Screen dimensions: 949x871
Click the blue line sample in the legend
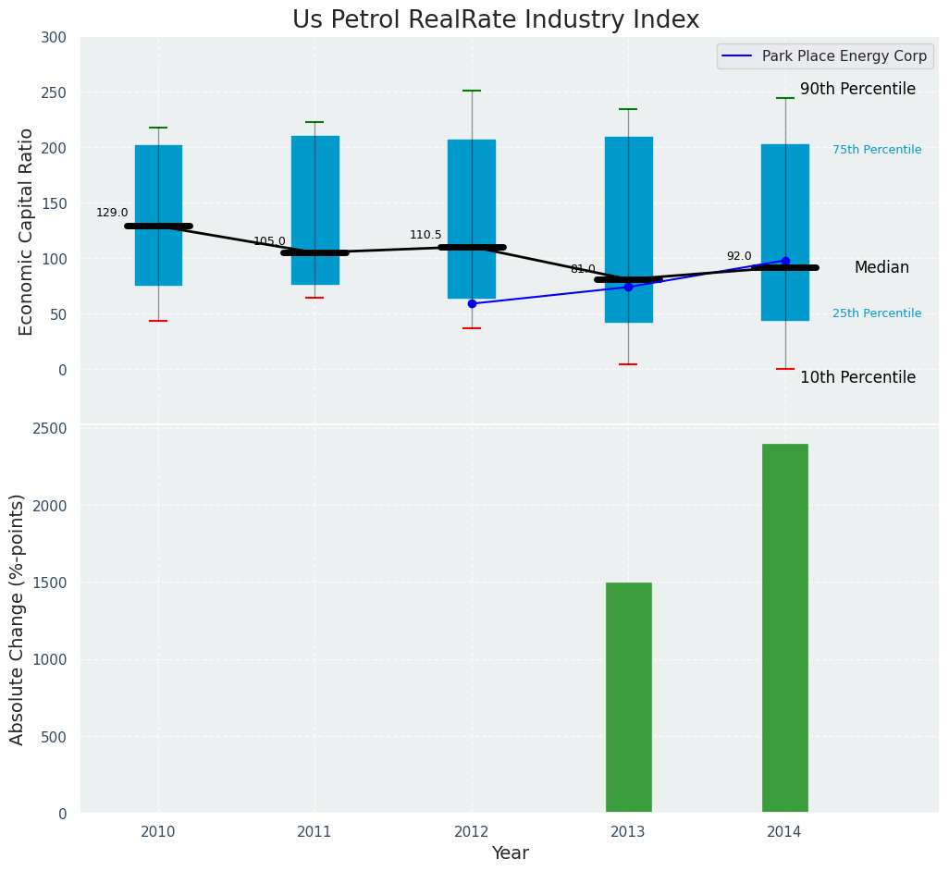point(739,56)
